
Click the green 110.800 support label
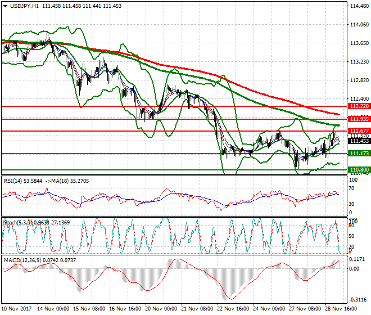tap(359, 170)
